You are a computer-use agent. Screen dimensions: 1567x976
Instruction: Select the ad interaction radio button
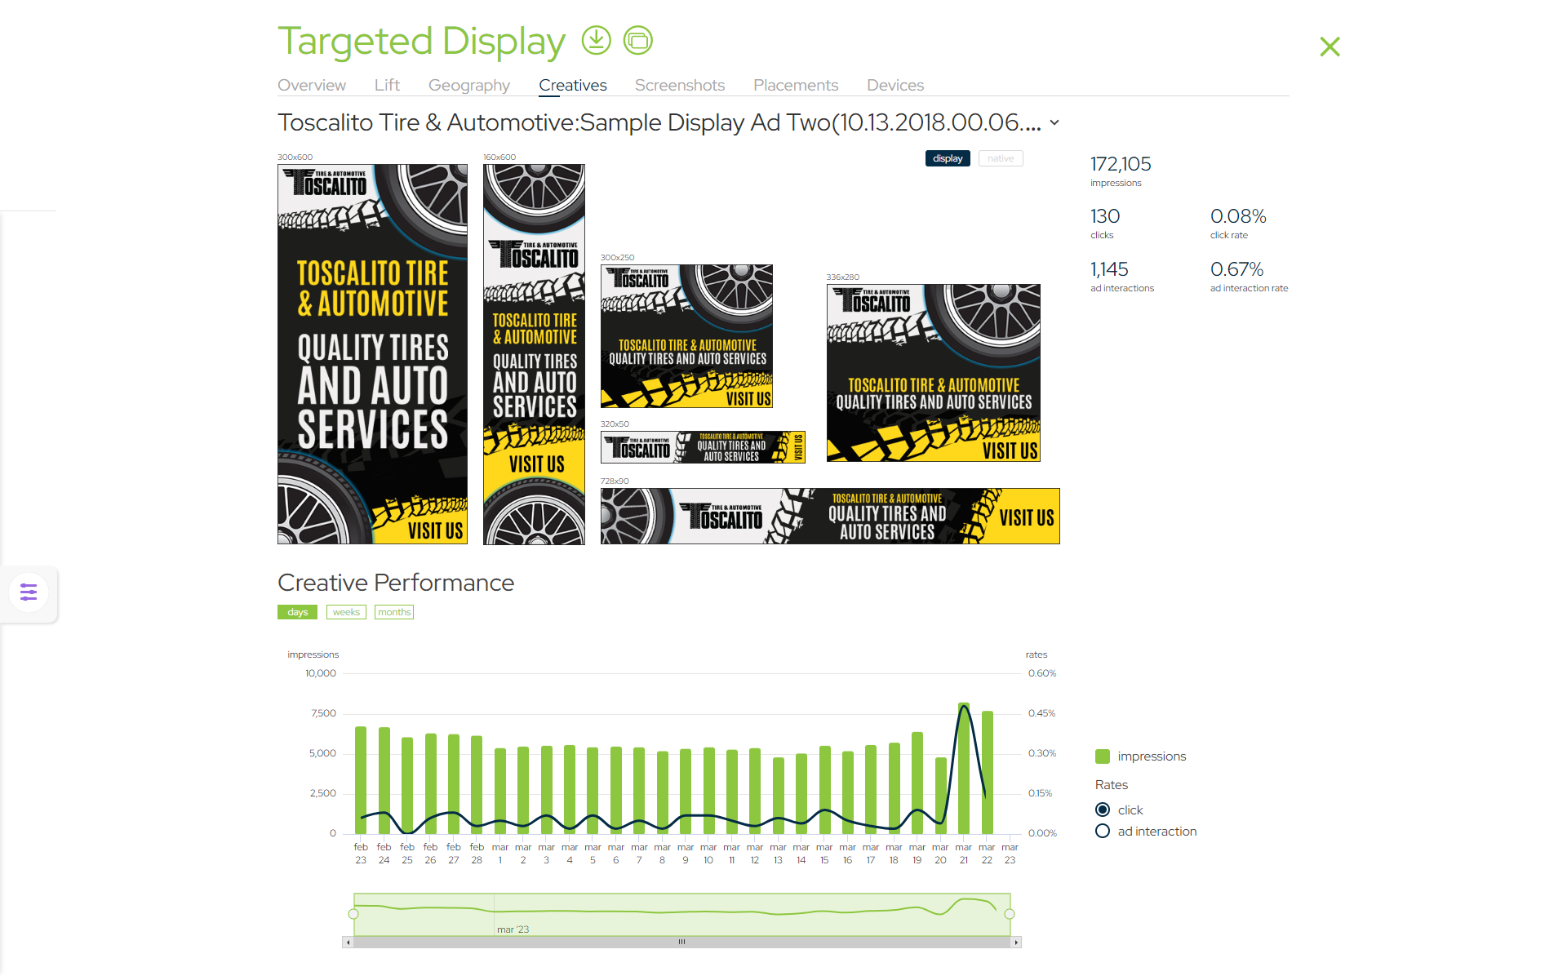pyautogui.click(x=1103, y=832)
